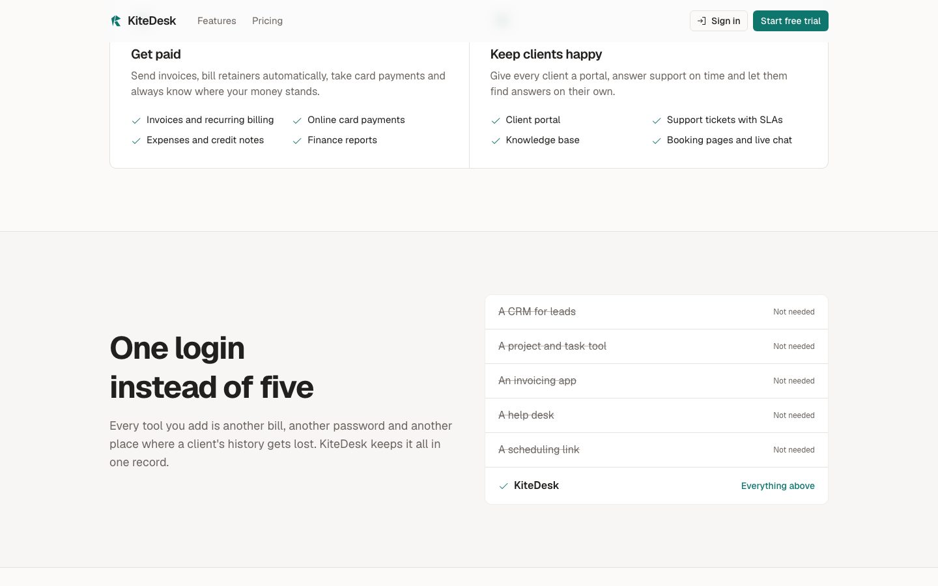938x586 pixels.
Task: Click checkmark beside Invoices and recurring billing
Action: pos(136,120)
